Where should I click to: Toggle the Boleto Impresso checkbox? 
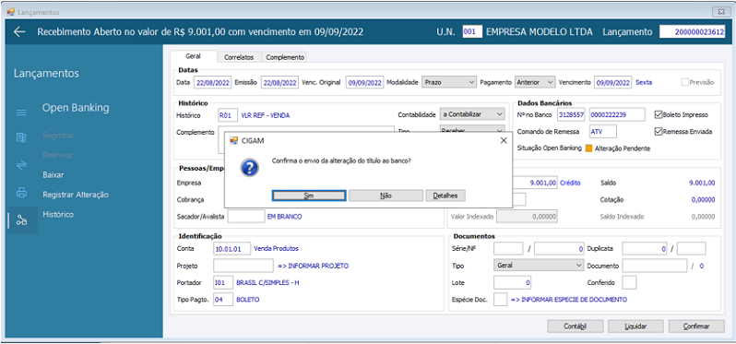[658, 114]
